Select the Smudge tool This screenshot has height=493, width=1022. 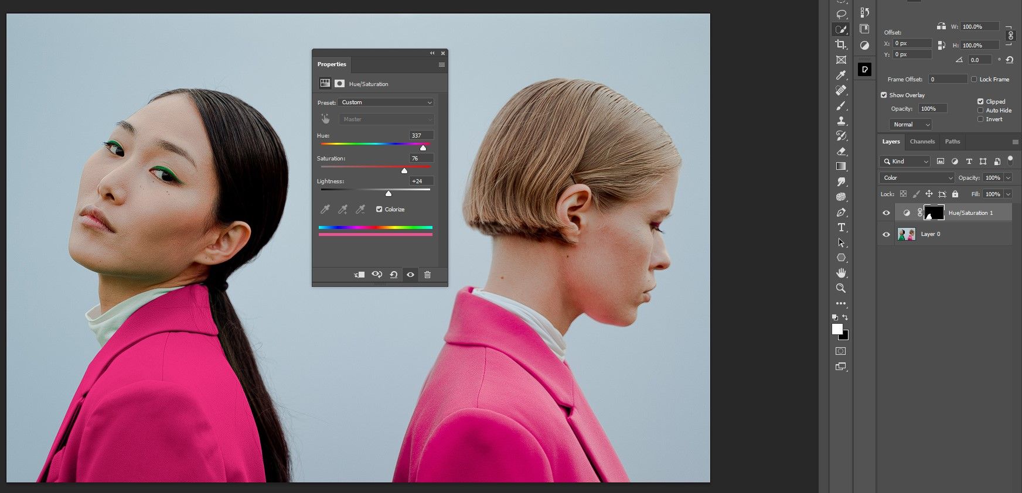[x=841, y=182]
